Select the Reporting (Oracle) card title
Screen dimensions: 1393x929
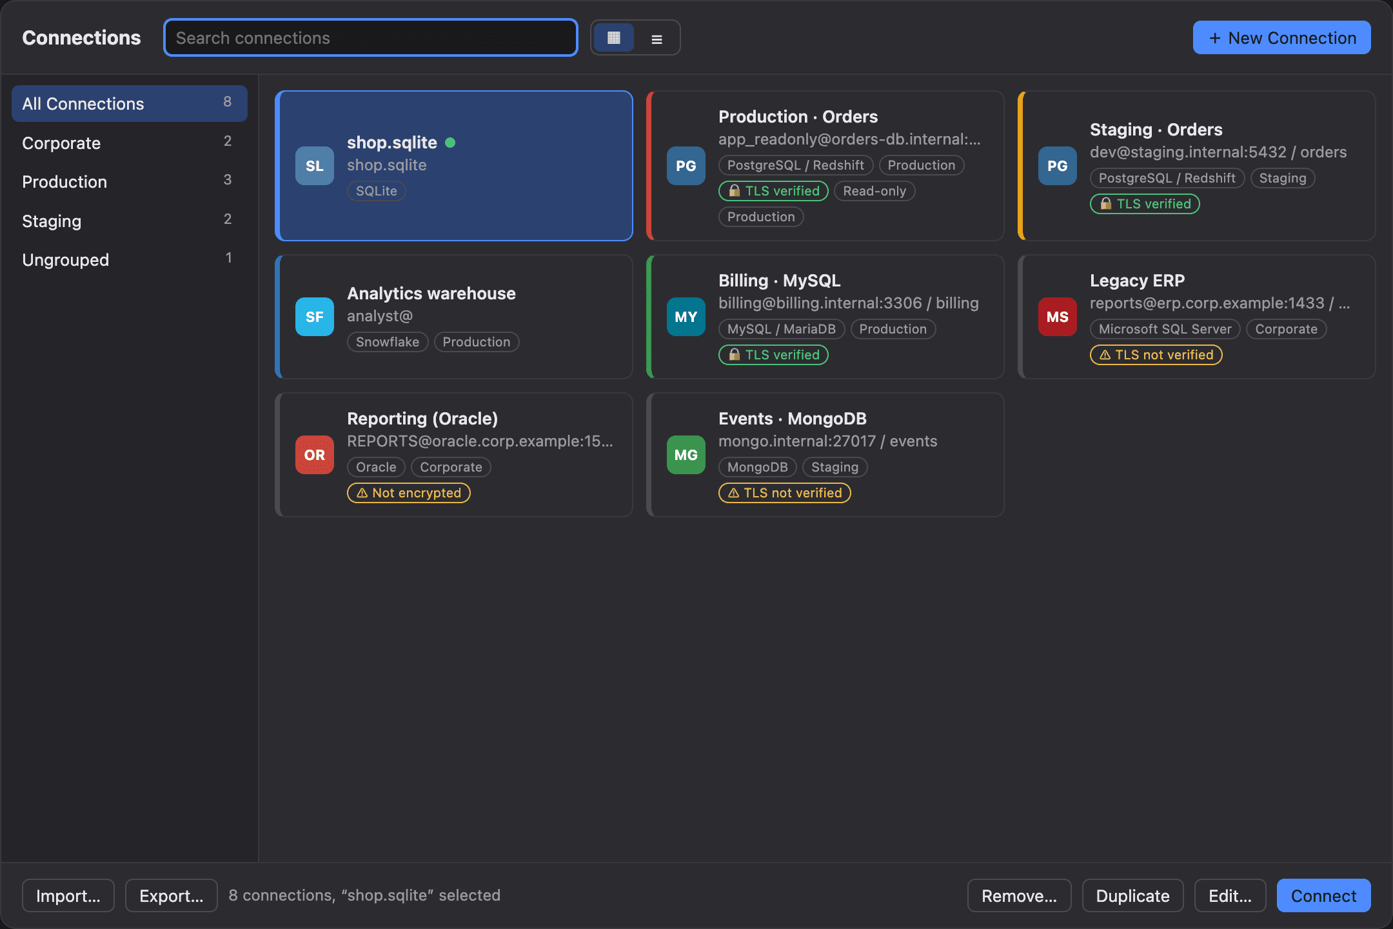(x=422, y=419)
